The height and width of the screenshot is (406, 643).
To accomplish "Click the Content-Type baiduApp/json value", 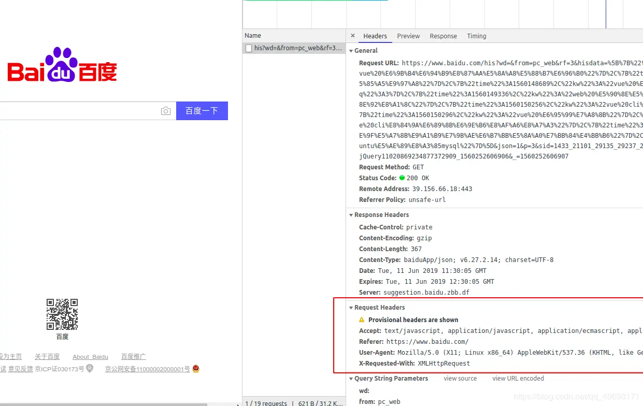I will tap(478, 260).
